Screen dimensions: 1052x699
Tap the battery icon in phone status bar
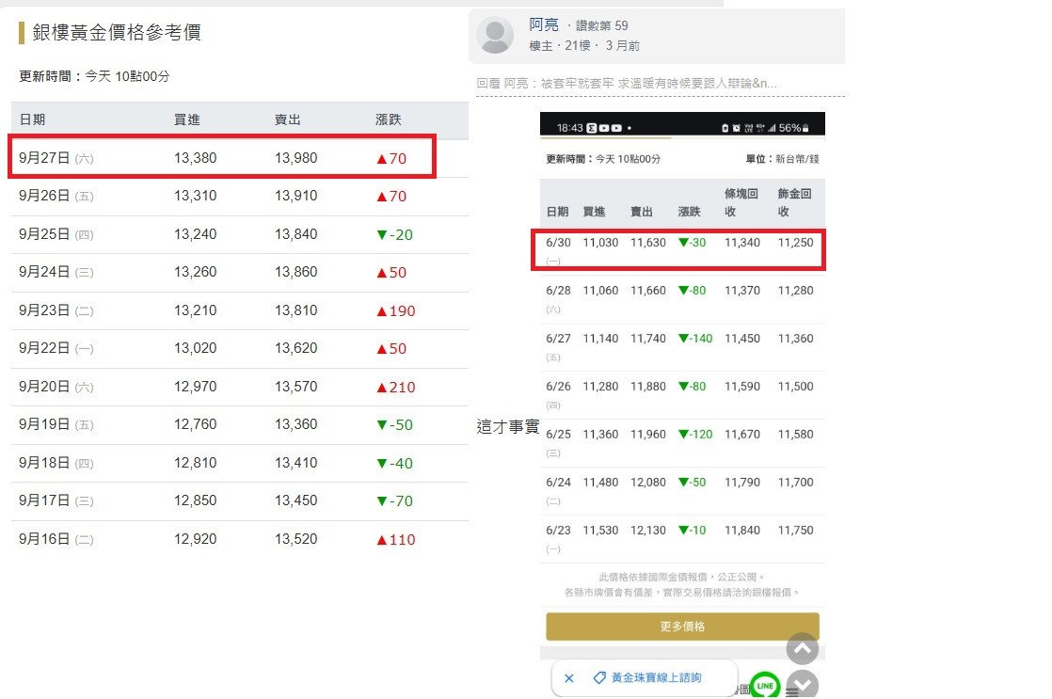pyautogui.click(x=805, y=128)
